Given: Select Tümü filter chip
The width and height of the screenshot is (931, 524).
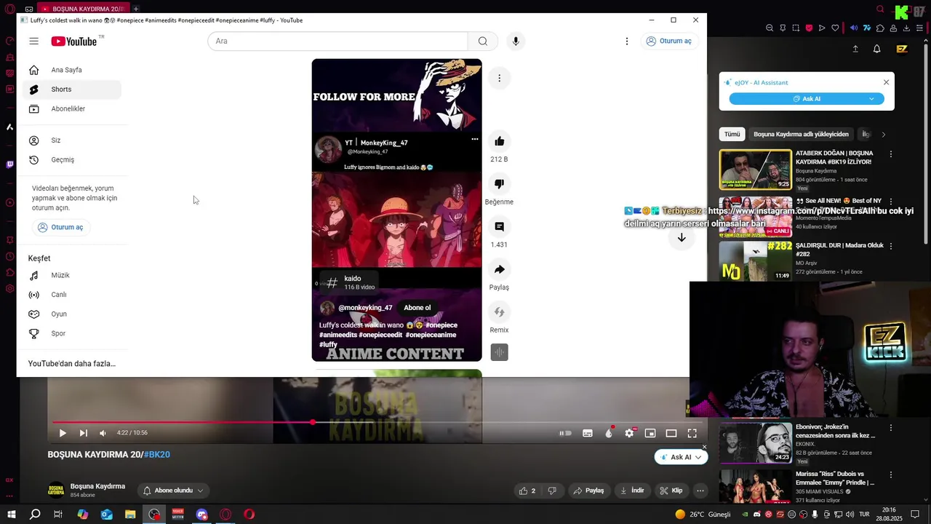Looking at the screenshot, I should (x=732, y=134).
